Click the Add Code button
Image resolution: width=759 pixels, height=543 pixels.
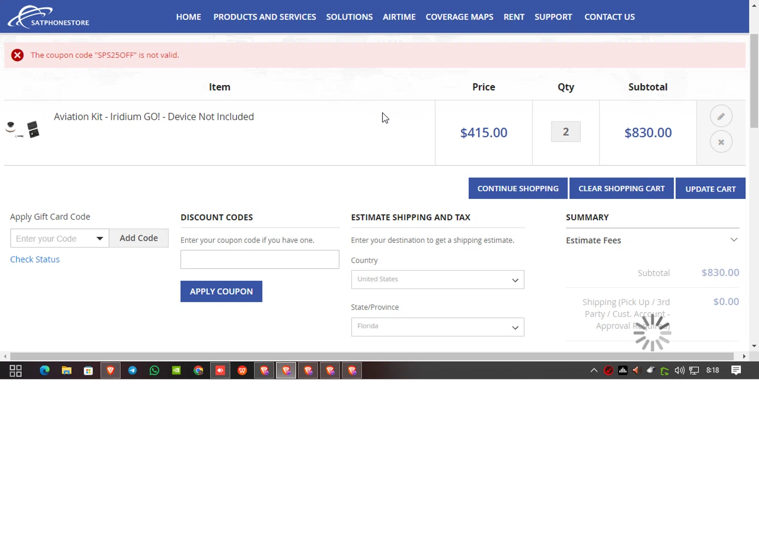pyautogui.click(x=139, y=238)
